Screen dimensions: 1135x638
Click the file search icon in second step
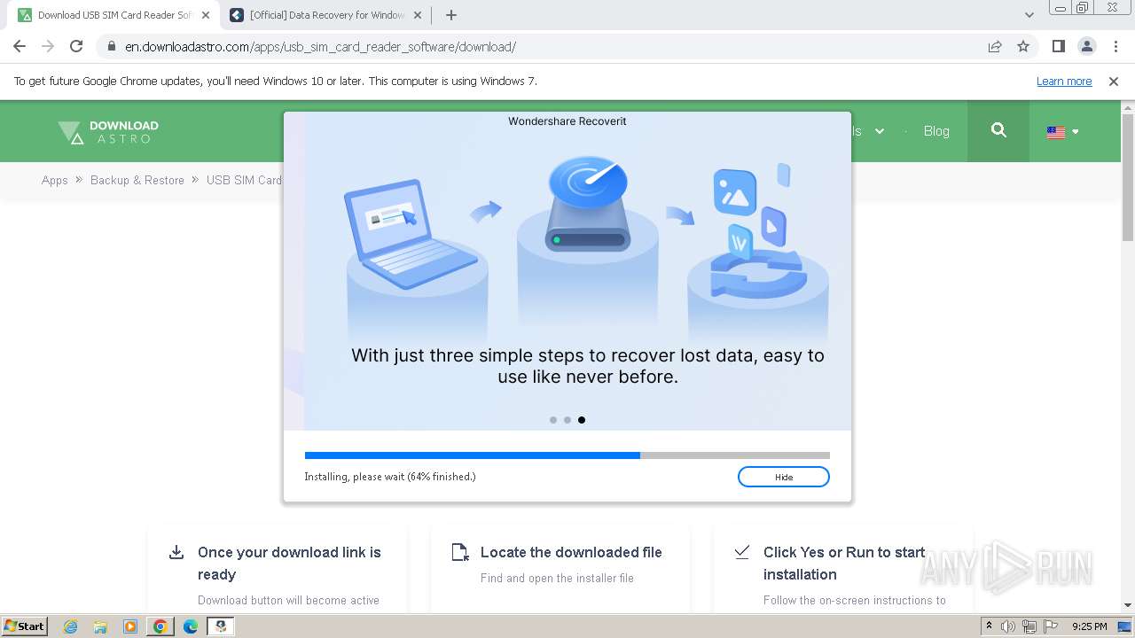tap(459, 552)
